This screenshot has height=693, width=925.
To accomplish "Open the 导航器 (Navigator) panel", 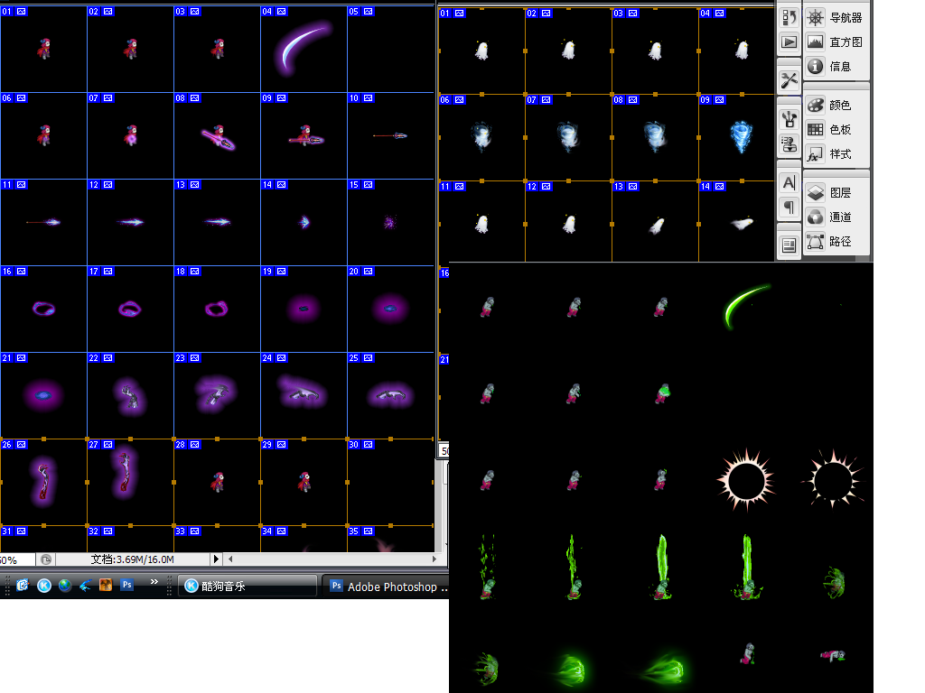I will click(x=836, y=18).
